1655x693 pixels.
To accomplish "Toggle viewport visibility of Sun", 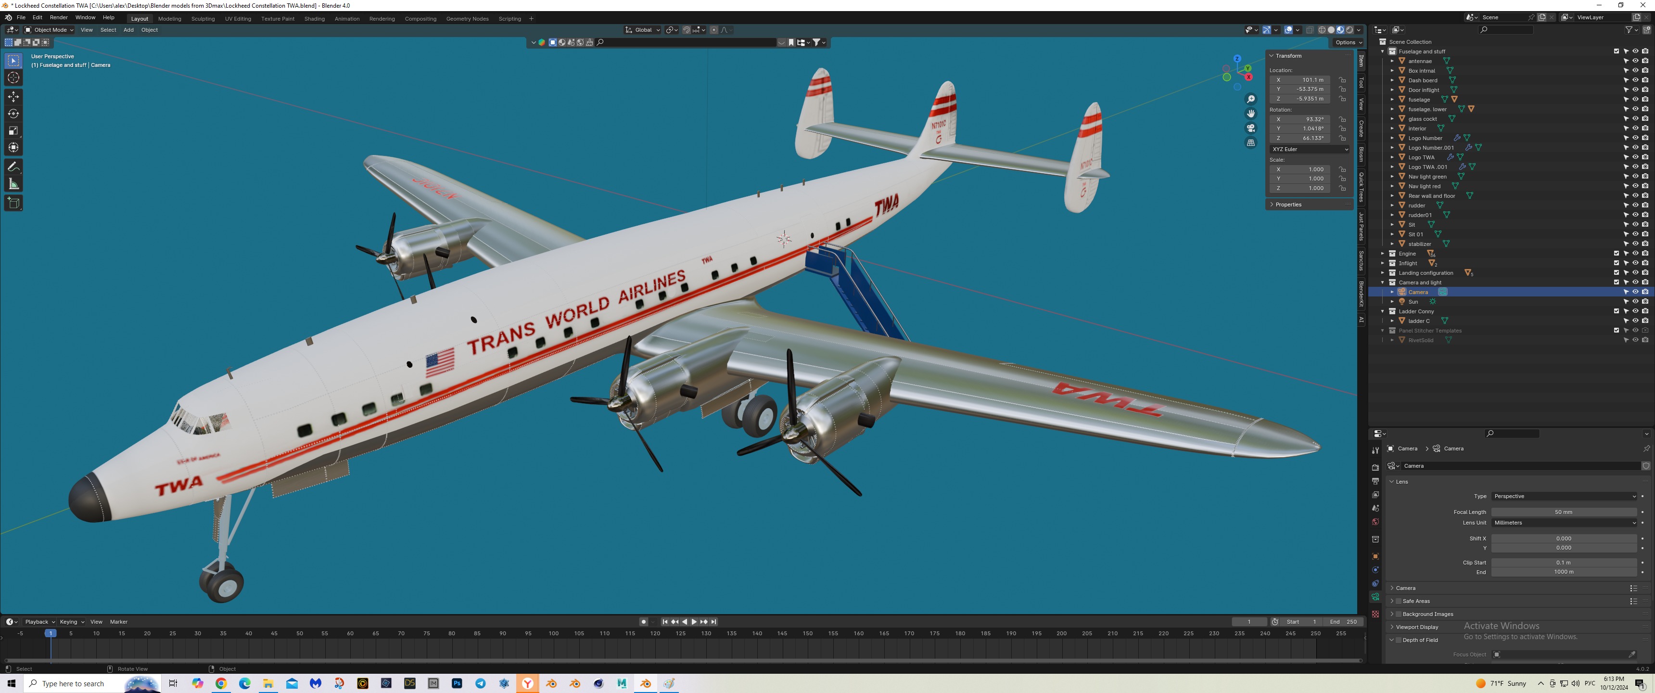I will coord(1635,301).
